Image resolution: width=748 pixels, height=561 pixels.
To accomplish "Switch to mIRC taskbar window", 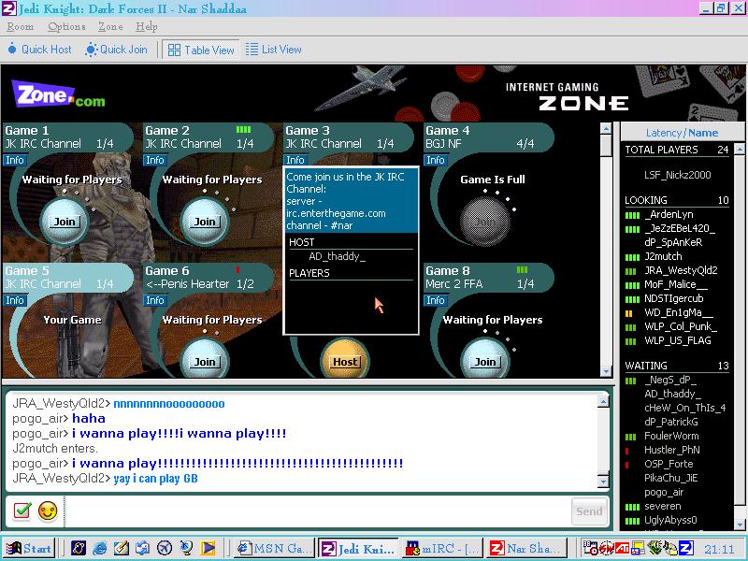I will [440, 548].
